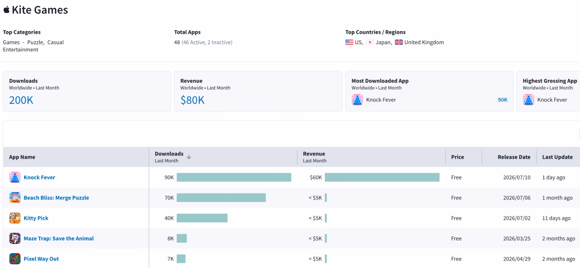Click the 11 days ago last update cell
The height and width of the screenshot is (268, 580).
[x=556, y=218]
